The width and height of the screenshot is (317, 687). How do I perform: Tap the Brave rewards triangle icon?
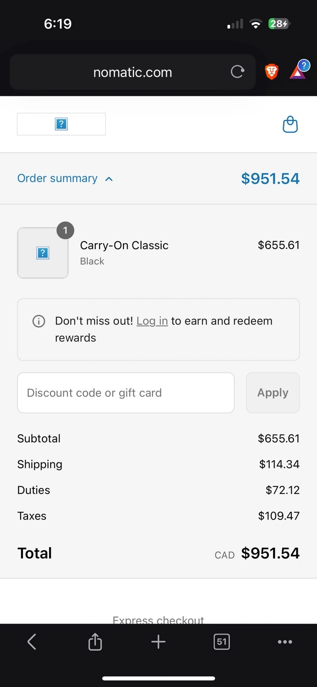pos(298,72)
